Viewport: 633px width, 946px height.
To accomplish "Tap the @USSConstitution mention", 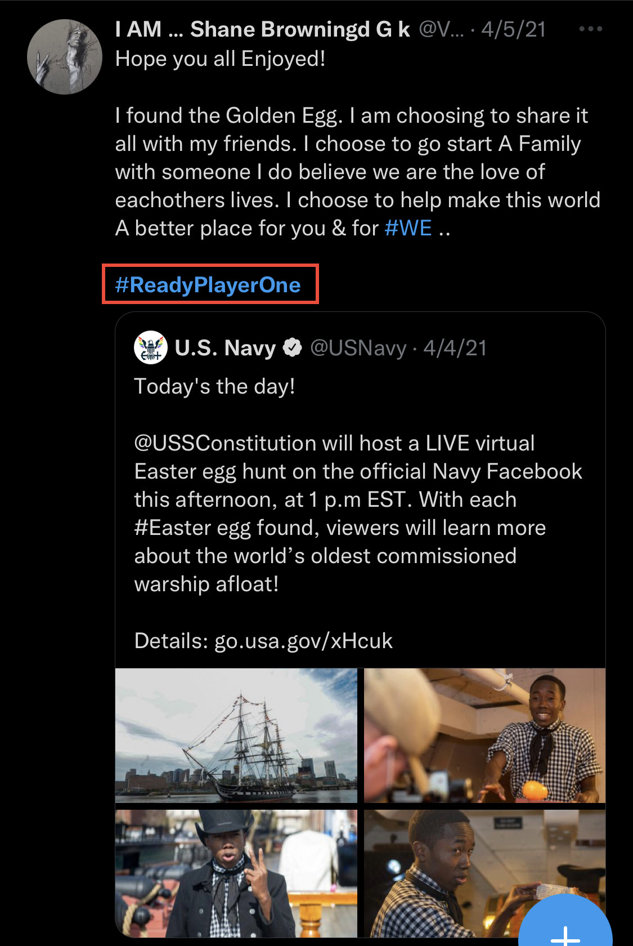I will [x=225, y=444].
